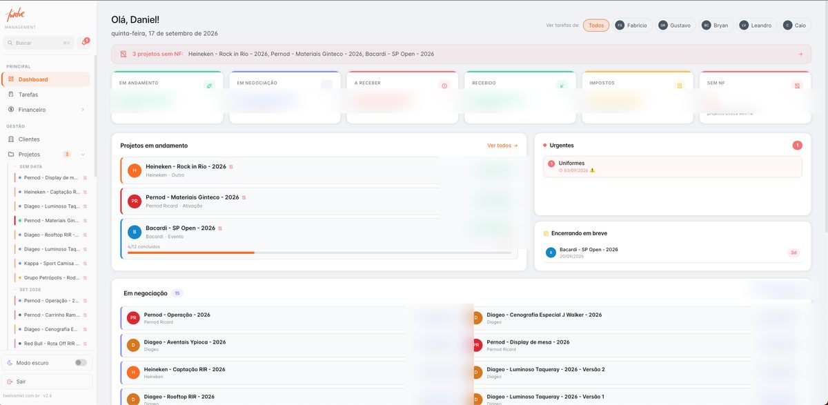Click the Em negociação count badge 15
Image resolution: width=828 pixels, height=405 pixels.
point(177,293)
